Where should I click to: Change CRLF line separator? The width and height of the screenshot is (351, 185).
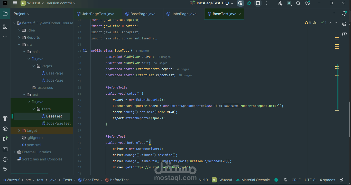[296, 180]
